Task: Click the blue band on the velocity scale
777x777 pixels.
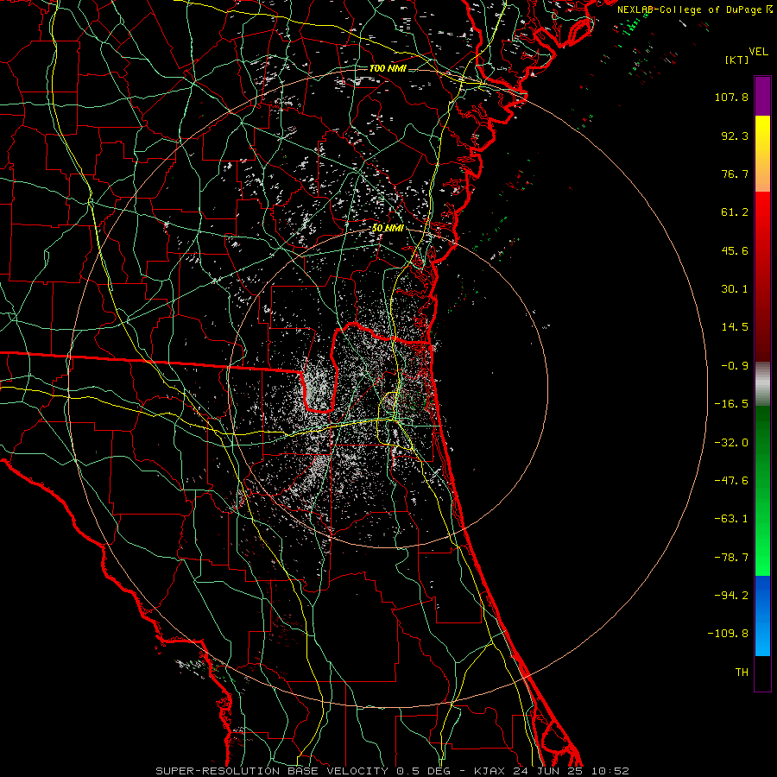Action: (762, 616)
